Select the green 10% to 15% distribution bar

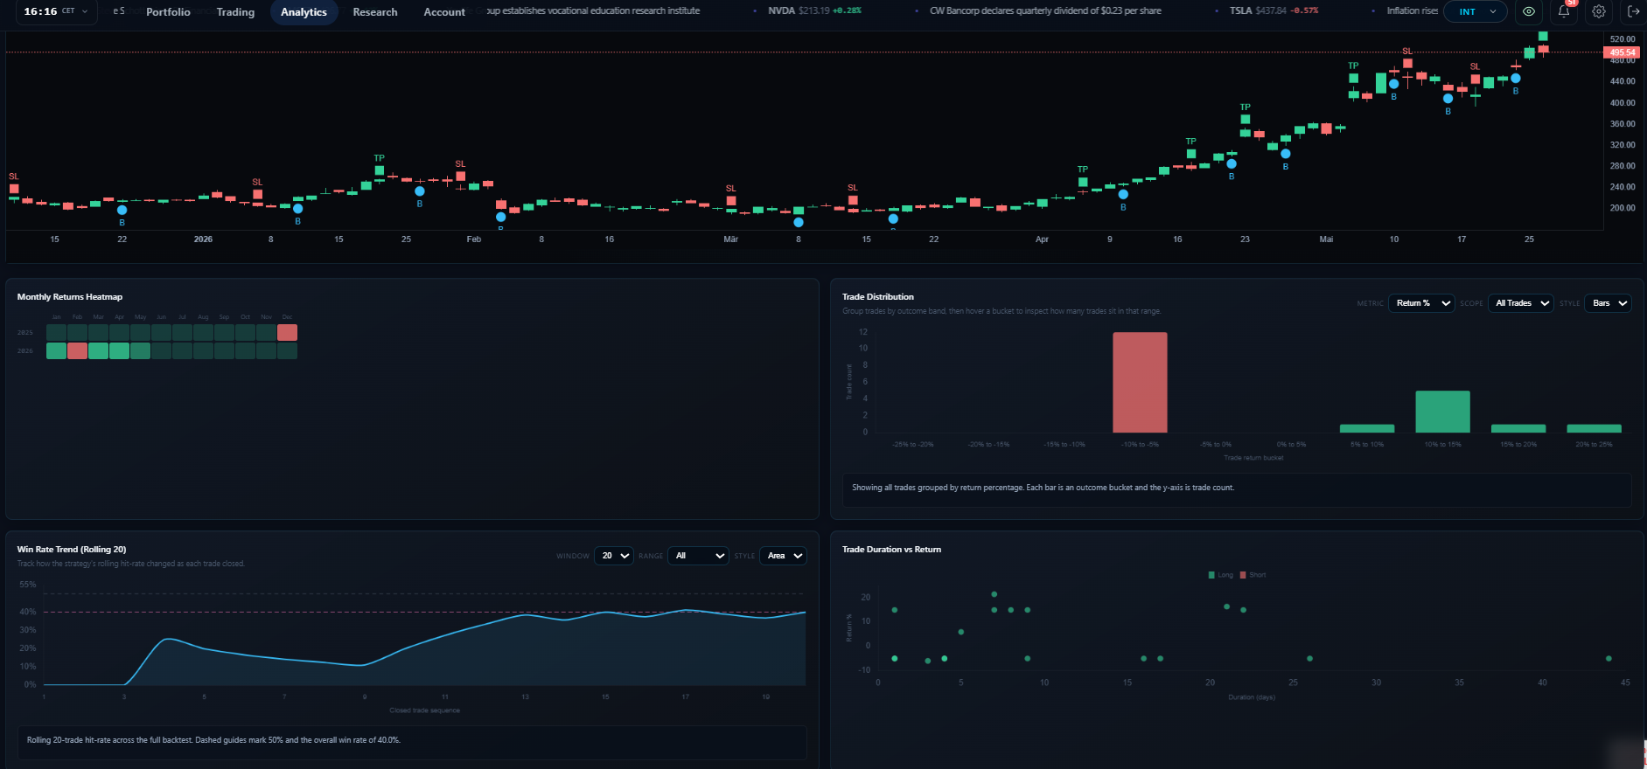[1442, 412]
